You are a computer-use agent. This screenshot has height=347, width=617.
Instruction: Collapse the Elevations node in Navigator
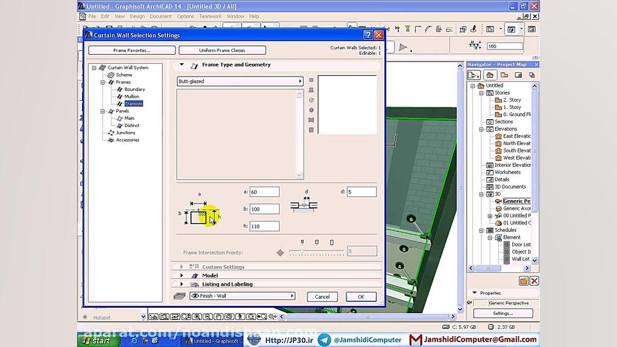point(481,129)
